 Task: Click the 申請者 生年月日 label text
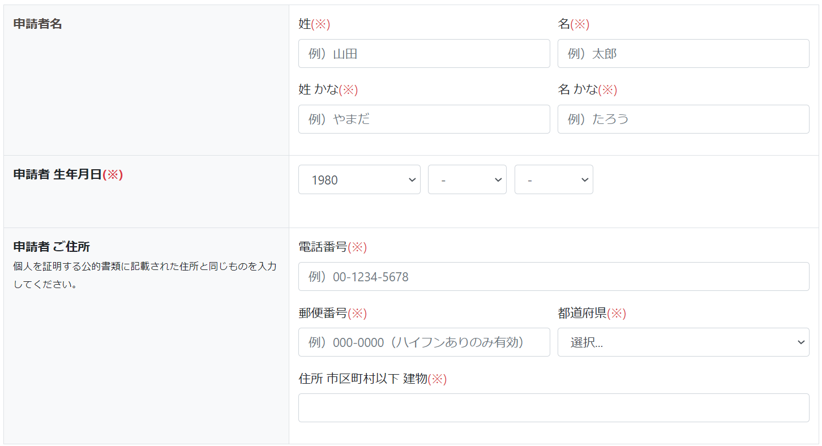68,174
